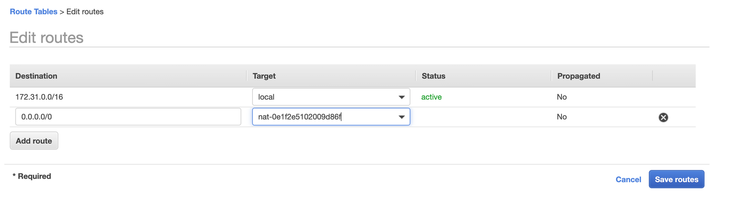Expand the local target dropdown arrow
This screenshot has height=224, width=736.
(x=401, y=97)
